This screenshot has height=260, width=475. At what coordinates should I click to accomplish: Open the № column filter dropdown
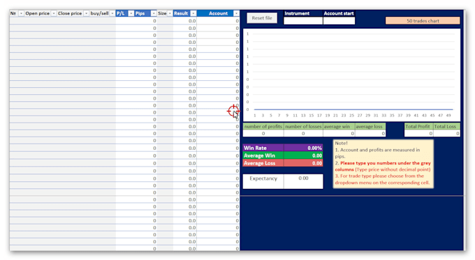(x=21, y=13)
